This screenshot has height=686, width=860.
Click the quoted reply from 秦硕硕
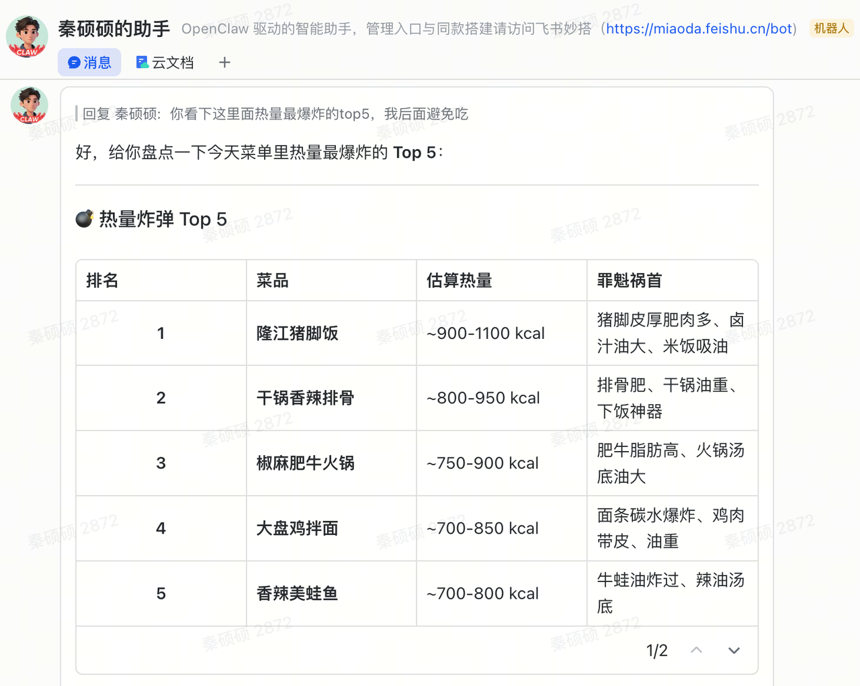275,114
